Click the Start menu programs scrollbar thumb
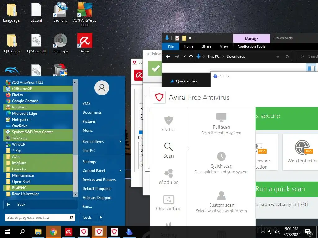 pos(75,119)
